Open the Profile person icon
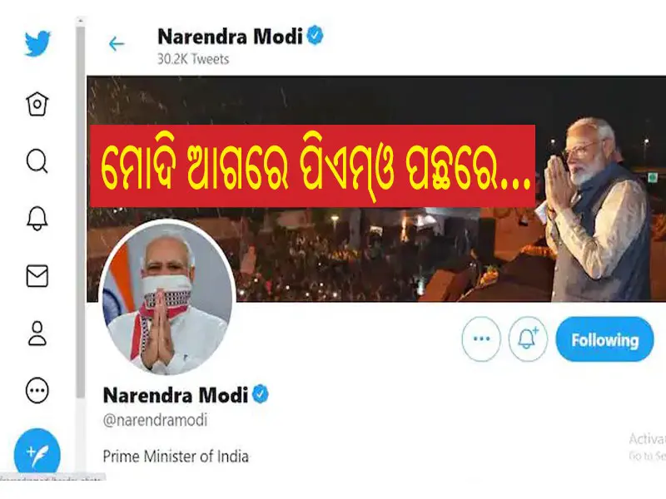666x499 pixels. (37, 333)
